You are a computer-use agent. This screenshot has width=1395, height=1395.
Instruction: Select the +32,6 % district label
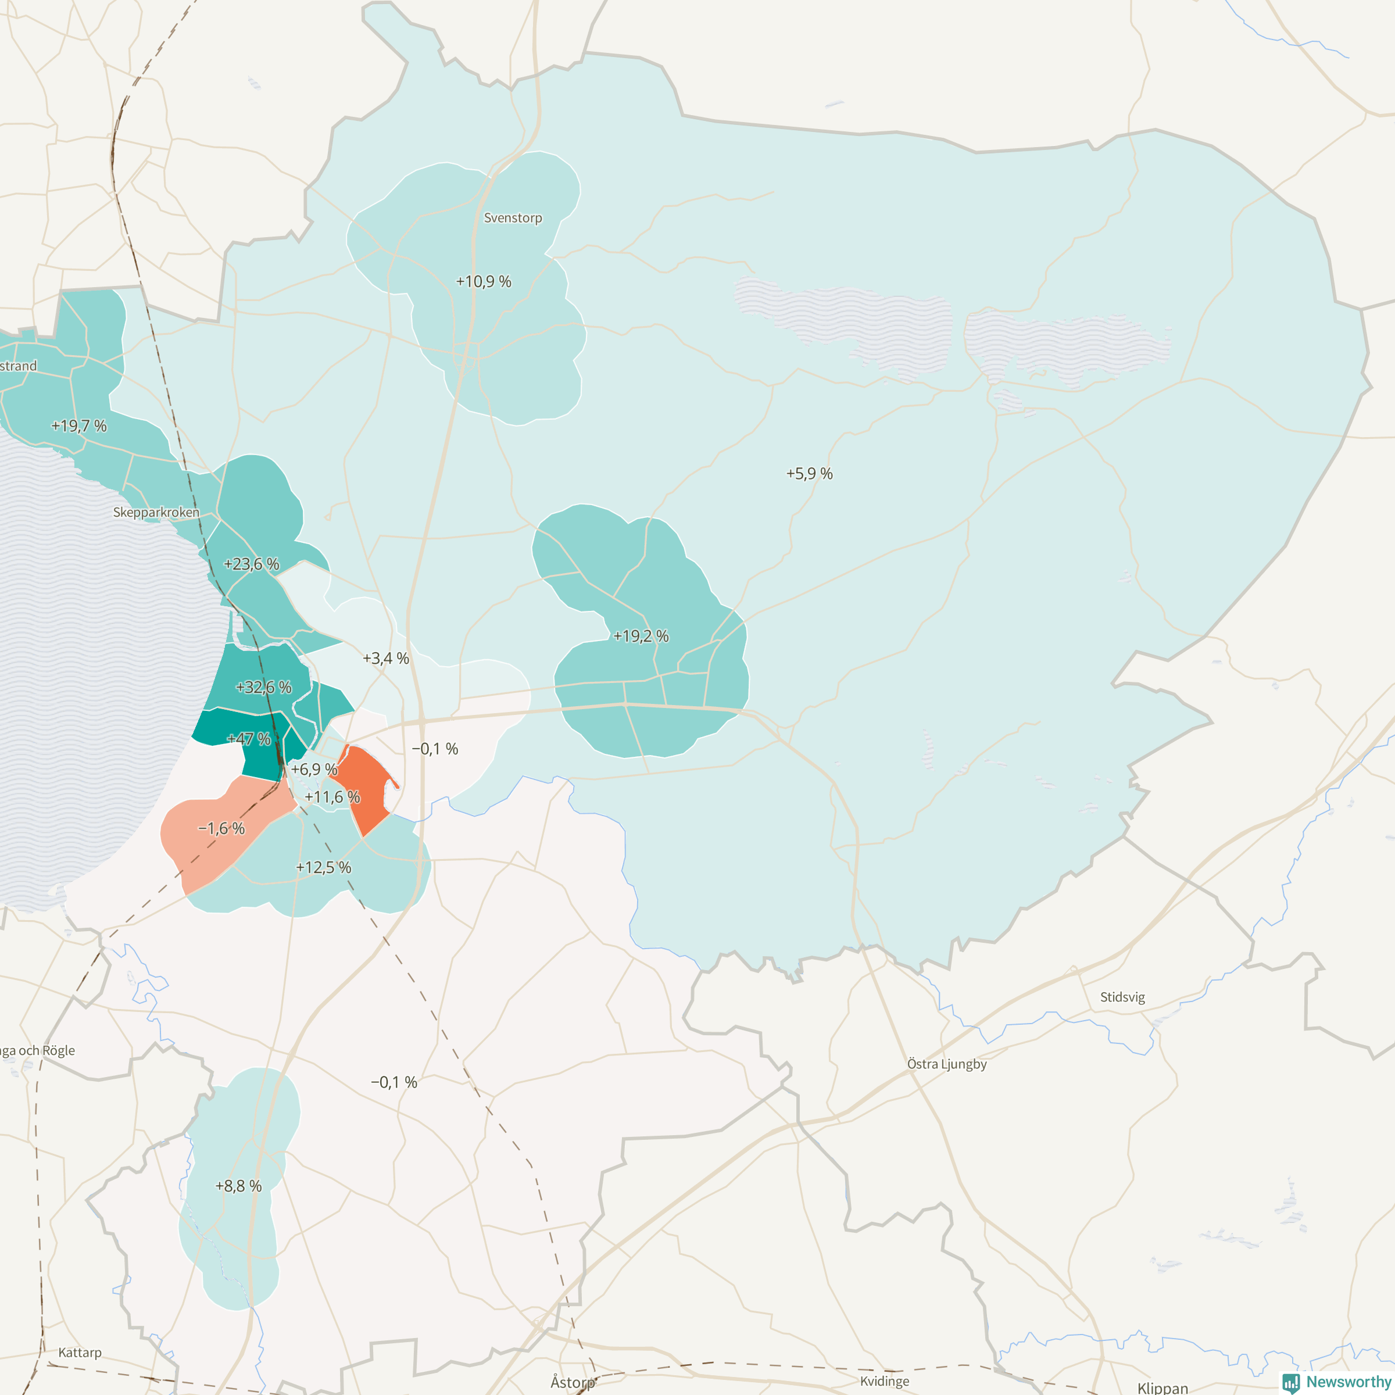[263, 686]
